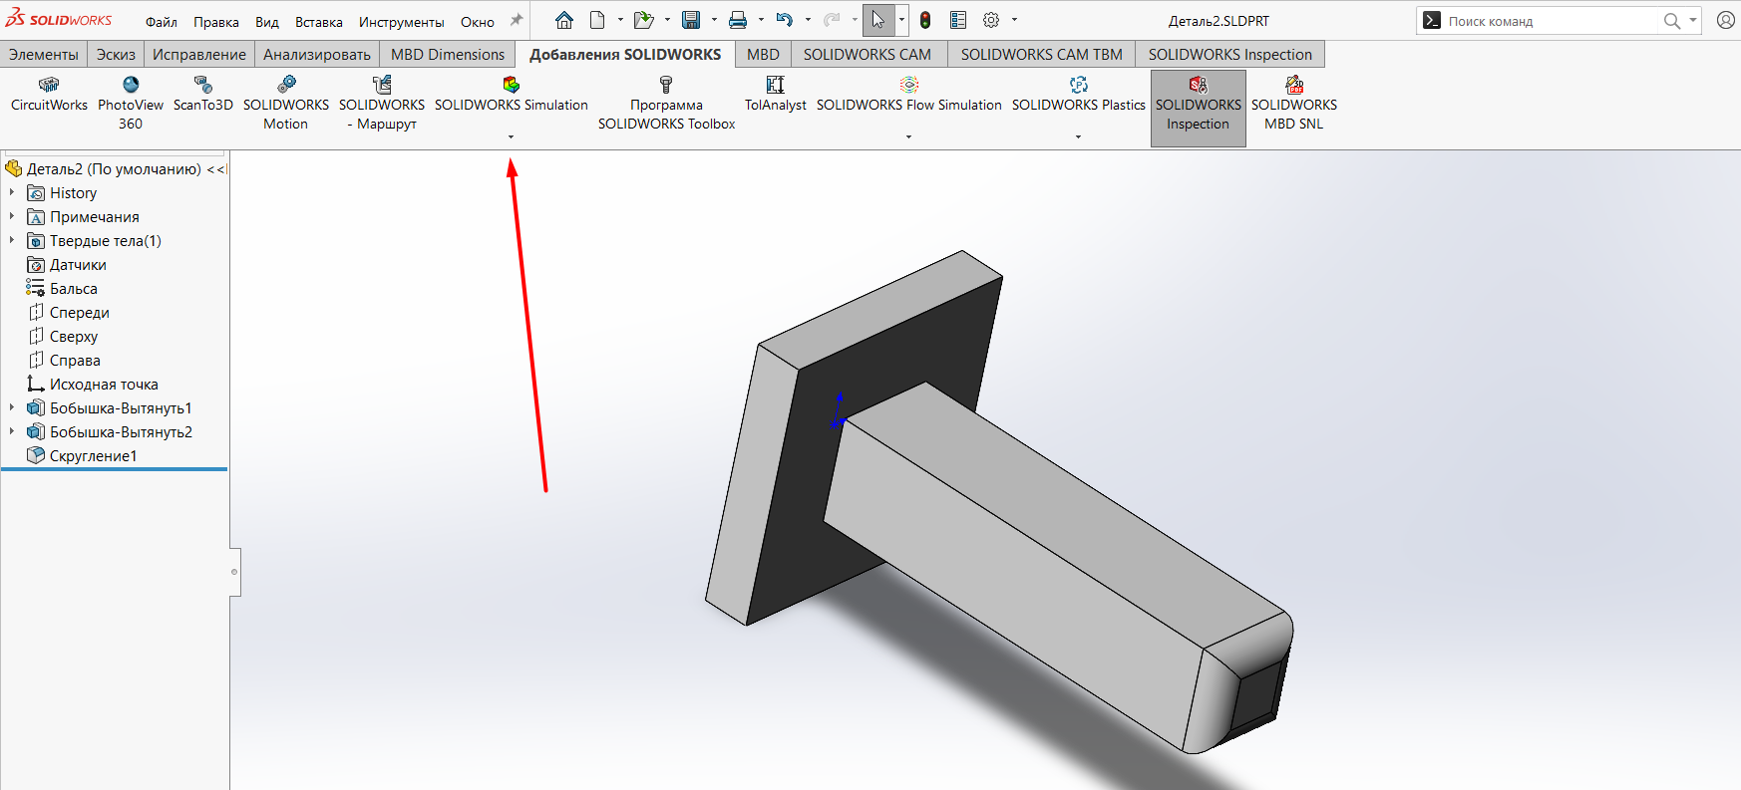Switch to the Элементы tab
Screen dimensions: 1741x790
(x=44, y=55)
